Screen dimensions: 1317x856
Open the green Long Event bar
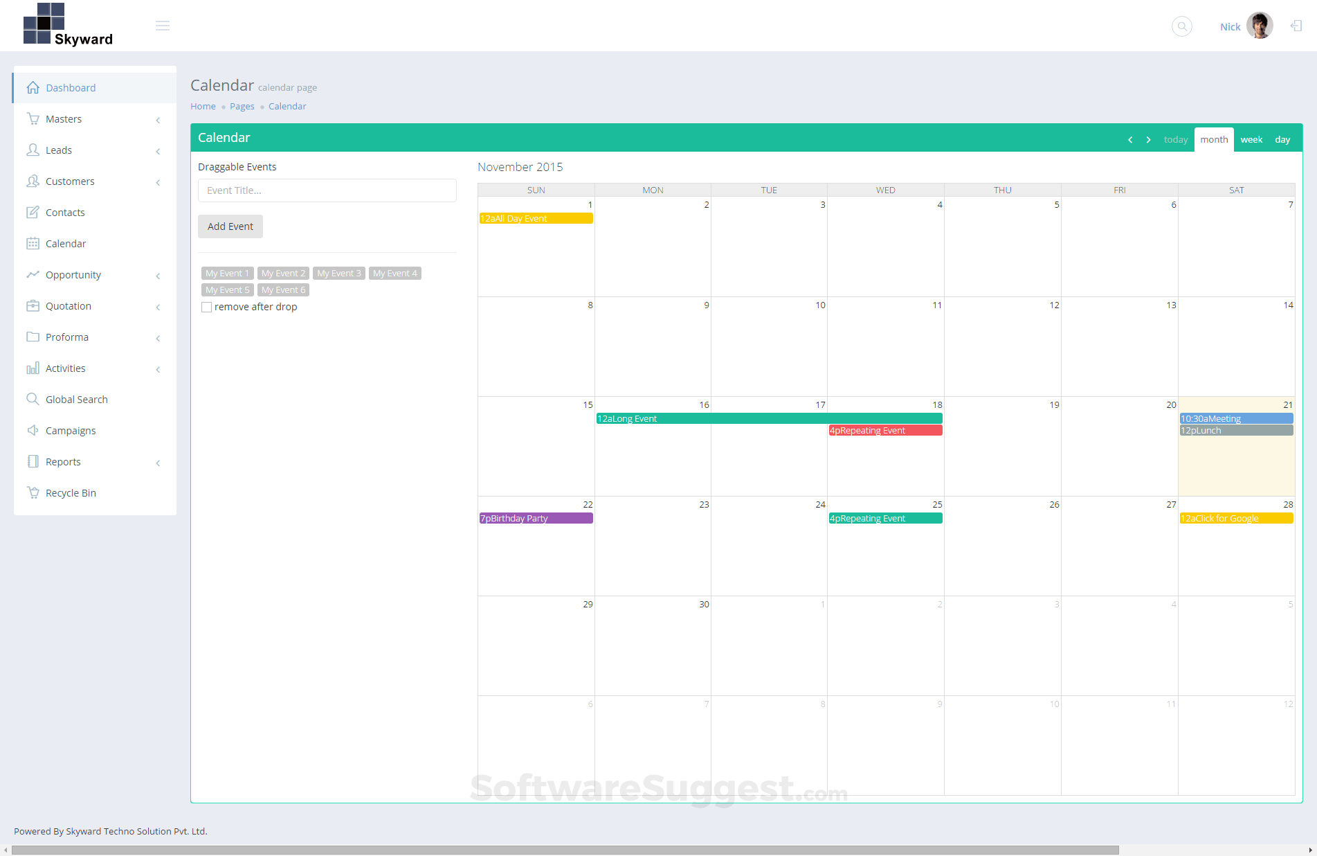click(769, 418)
